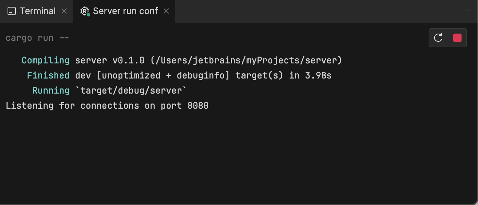The width and height of the screenshot is (478, 205).
Task: Click the cyan 'Running' status word
Action: 51,91
